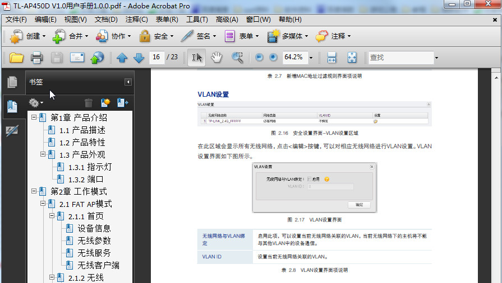The height and width of the screenshot is (283, 502).
Task: Collapse the 2.1 FAT AP模式 bookmark
Action: point(43,204)
